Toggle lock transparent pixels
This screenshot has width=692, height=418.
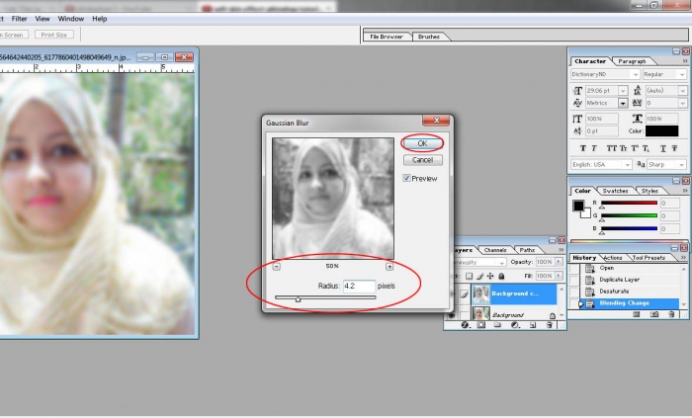pos(469,276)
